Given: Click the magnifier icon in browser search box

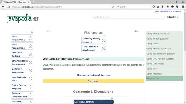Looking at the screenshot, I should pyautogui.click(x=118, y=7).
